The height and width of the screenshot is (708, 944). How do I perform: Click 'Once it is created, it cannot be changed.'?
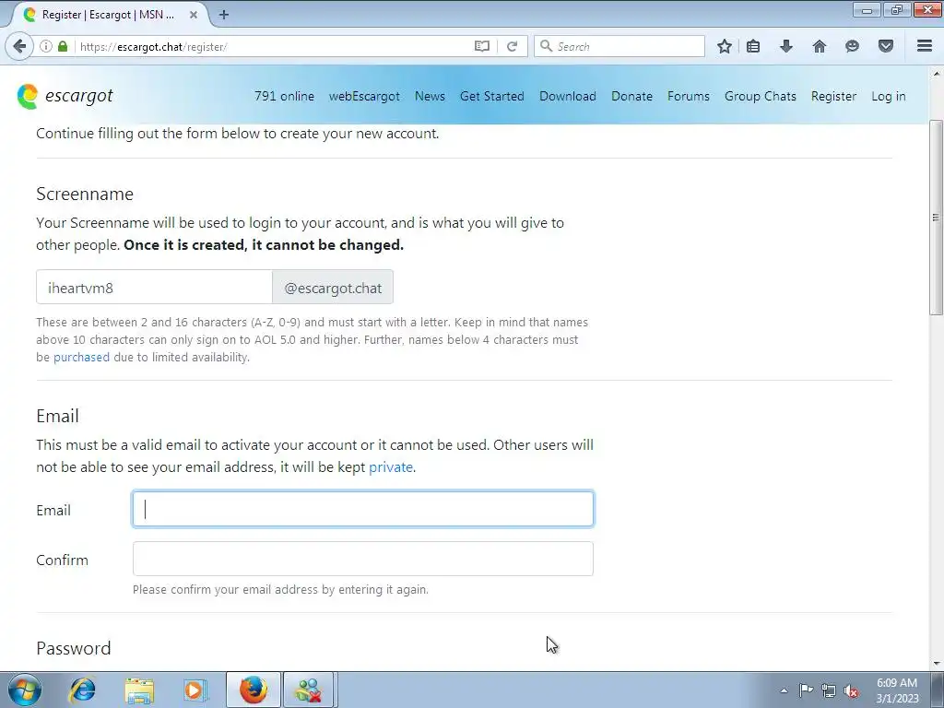pyautogui.click(x=264, y=245)
